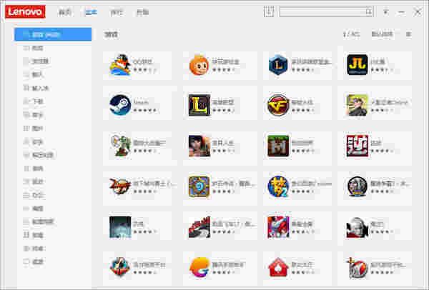Select the League of Legends L icon
429x290 pixels.
199,105
